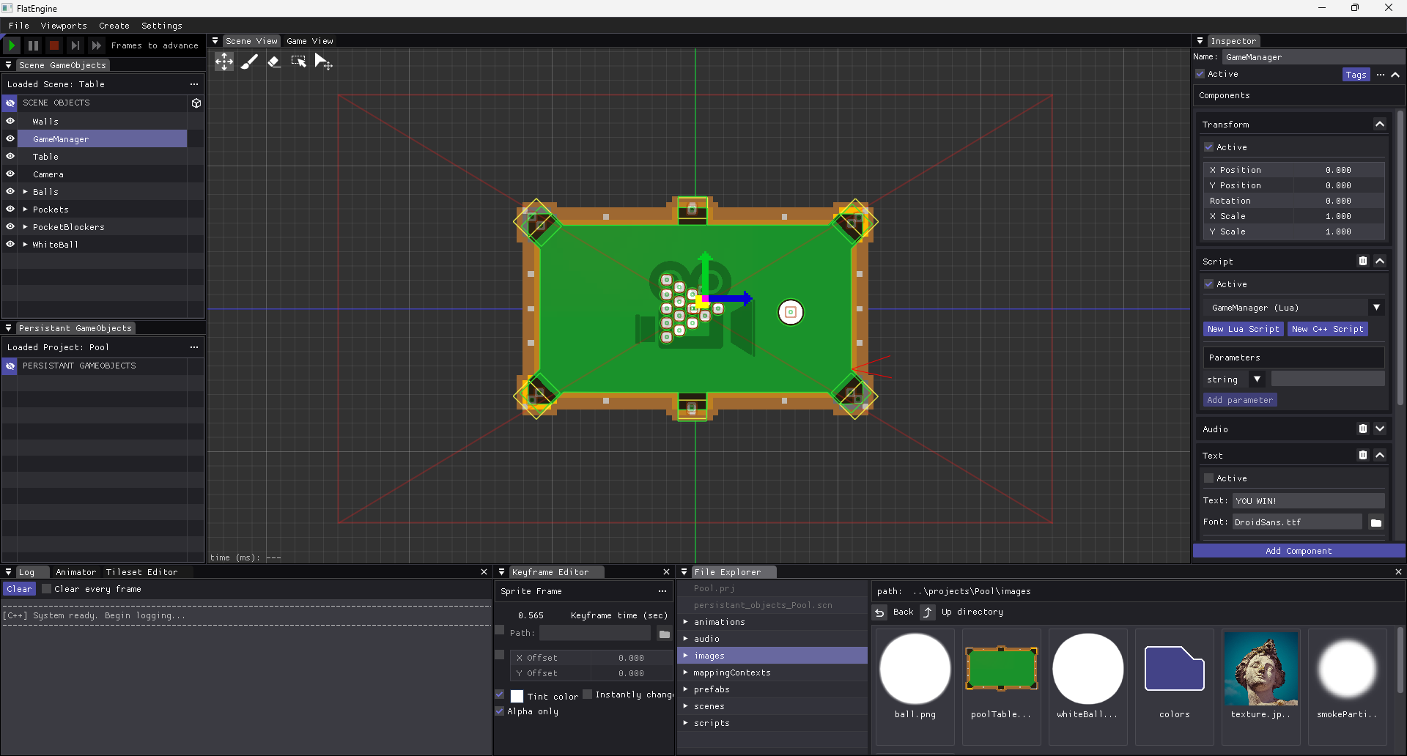
Task: Expand the Balls tree node
Action: pyautogui.click(x=26, y=192)
